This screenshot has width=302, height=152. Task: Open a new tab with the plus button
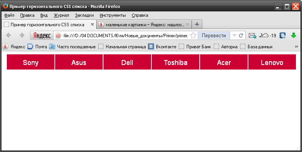pyautogui.click(x=197, y=24)
